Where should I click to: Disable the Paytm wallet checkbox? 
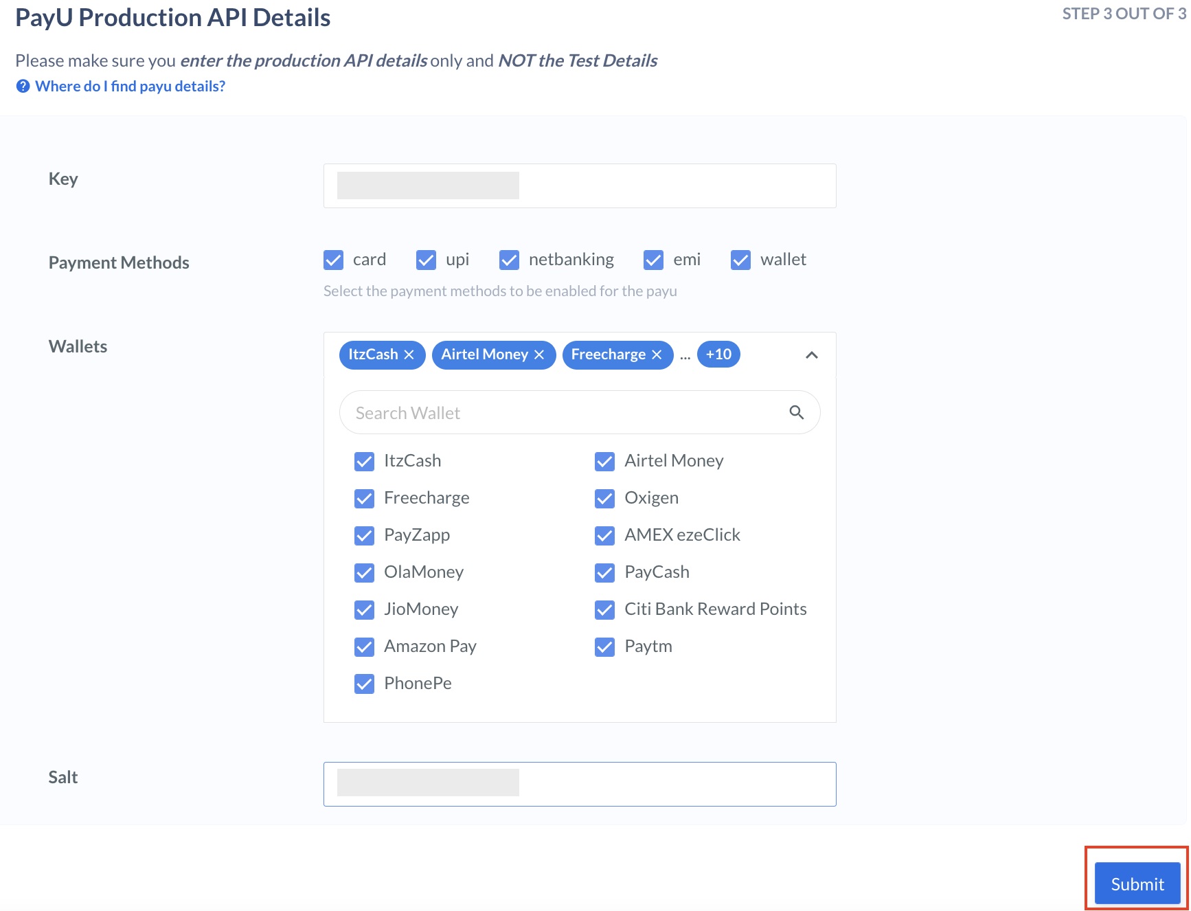pos(604,646)
